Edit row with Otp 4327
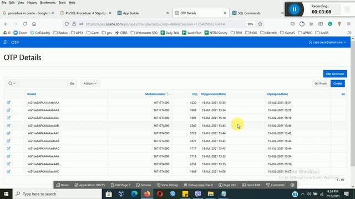Viewport: 355px width, 199px height. point(8,141)
